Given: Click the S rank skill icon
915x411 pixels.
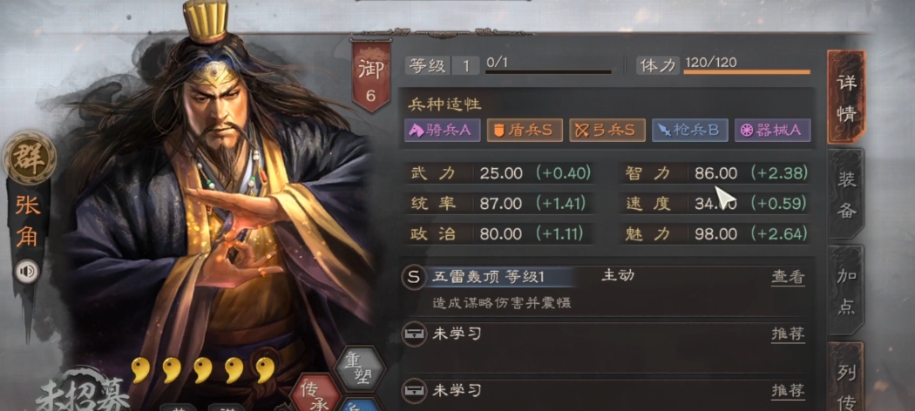Looking at the screenshot, I should (x=413, y=277).
